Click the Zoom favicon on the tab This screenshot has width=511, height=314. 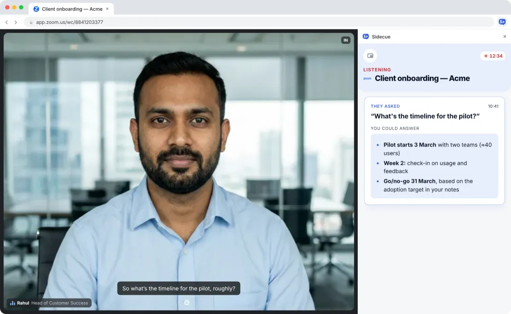36,9
